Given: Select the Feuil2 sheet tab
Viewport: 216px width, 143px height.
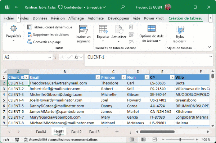Looking at the screenshot, I should 76,132.
